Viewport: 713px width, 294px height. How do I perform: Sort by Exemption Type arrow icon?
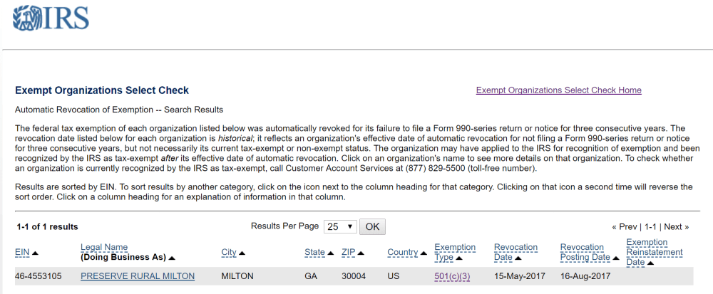coord(459,258)
